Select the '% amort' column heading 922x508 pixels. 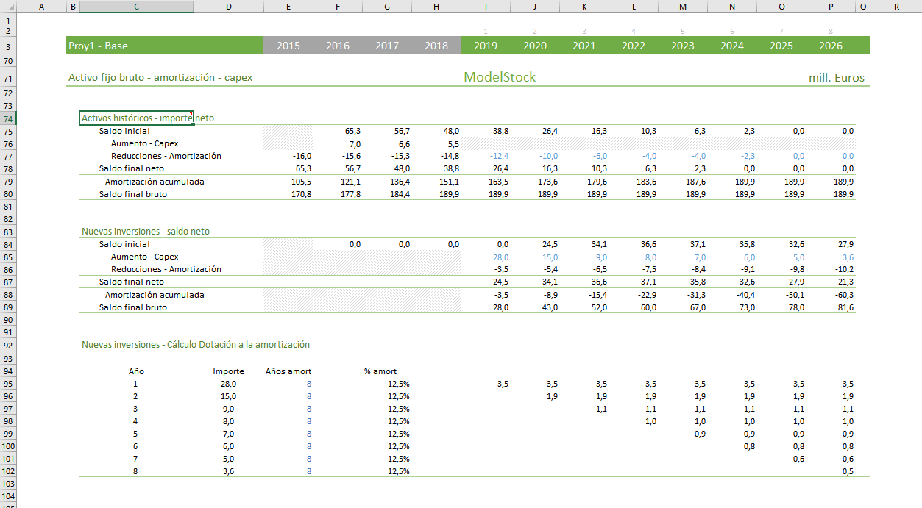pos(380,371)
